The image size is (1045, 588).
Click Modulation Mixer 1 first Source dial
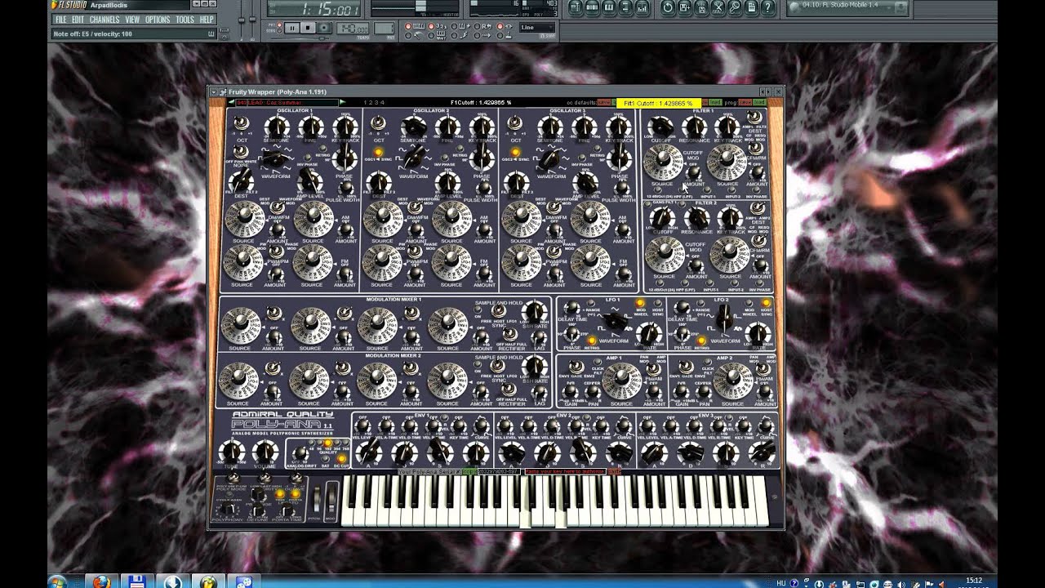[240, 325]
